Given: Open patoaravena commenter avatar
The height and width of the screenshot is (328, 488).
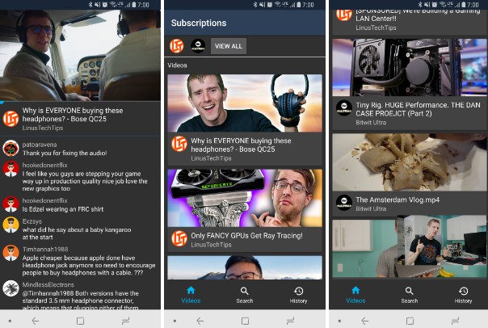Looking at the screenshot, I should [11, 148].
